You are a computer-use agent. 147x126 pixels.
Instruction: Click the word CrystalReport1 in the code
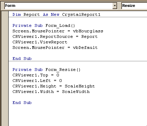point(81,14)
